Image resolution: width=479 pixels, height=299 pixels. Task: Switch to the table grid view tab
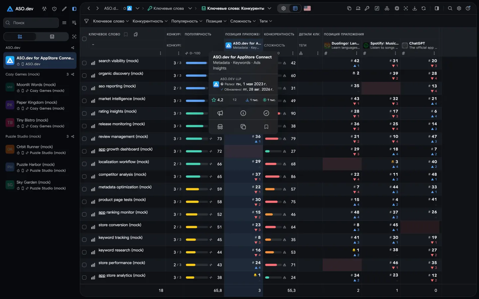click(295, 8)
